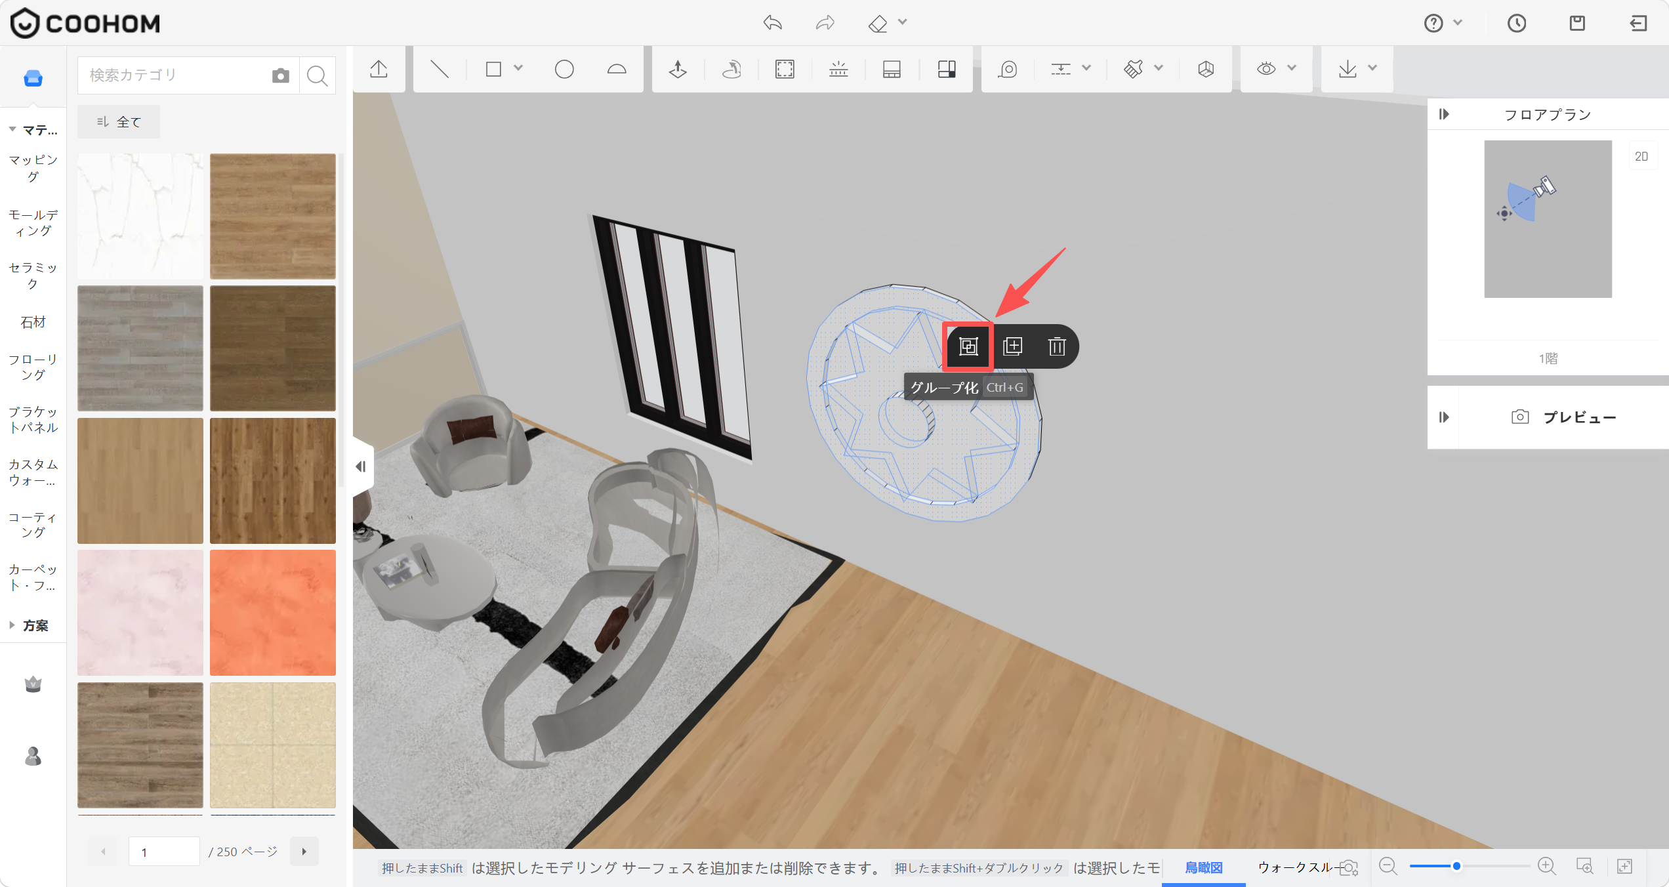Click the download import arrow icon
This screenshot has height=887, width=1669.
point(1348,69)
